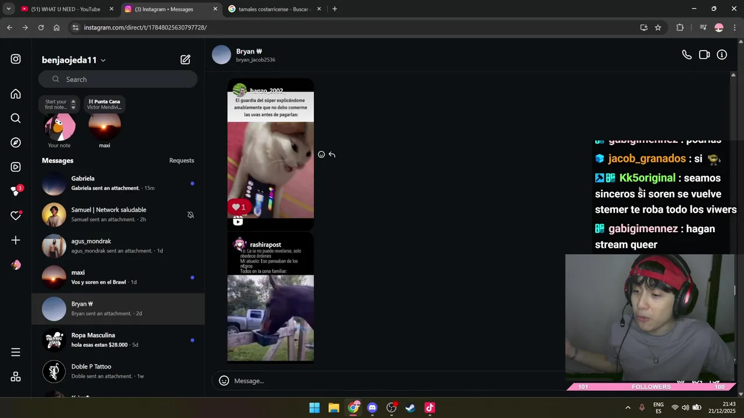The height and width of the screenshot is (418, 744).
Task: Open volume control in system tray
Action: (685, 408)
